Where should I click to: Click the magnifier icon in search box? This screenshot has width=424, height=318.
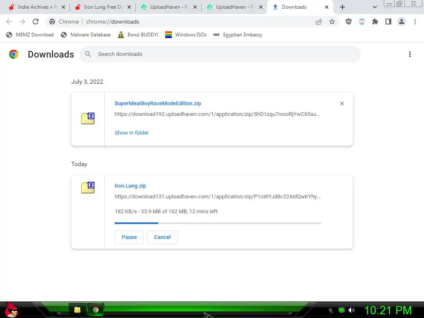pyautogui.click(x=88, y=54)
